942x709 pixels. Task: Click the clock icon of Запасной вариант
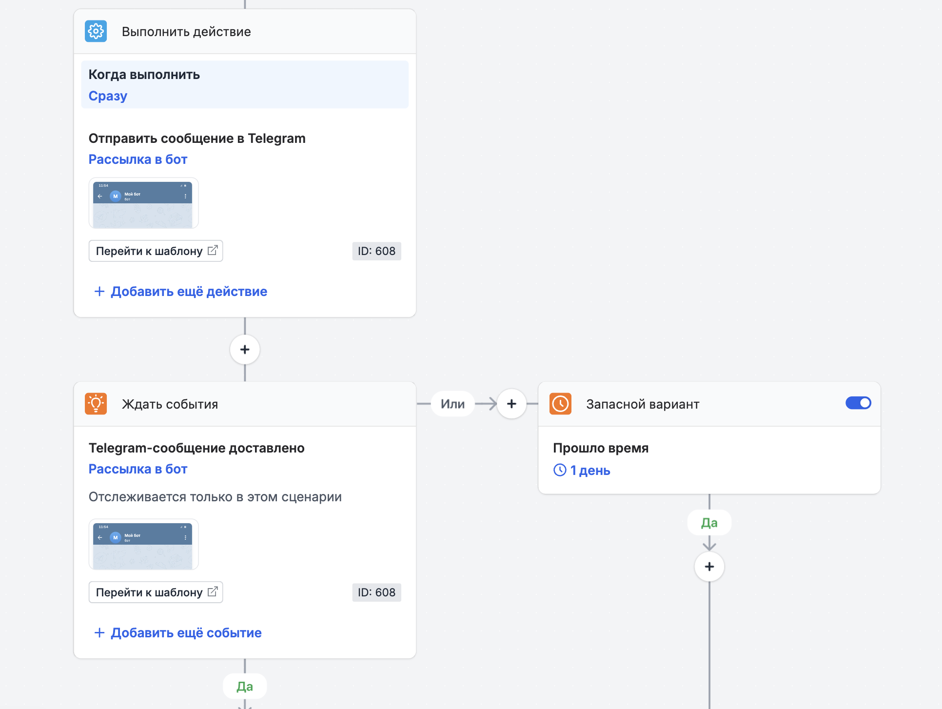click(x=560, y=404)
